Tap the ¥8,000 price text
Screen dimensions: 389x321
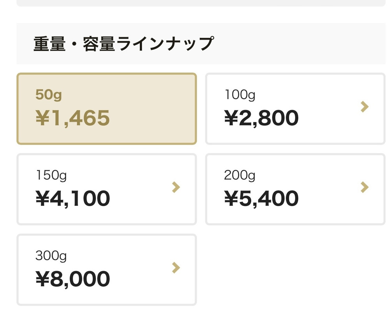coord(73,279)
